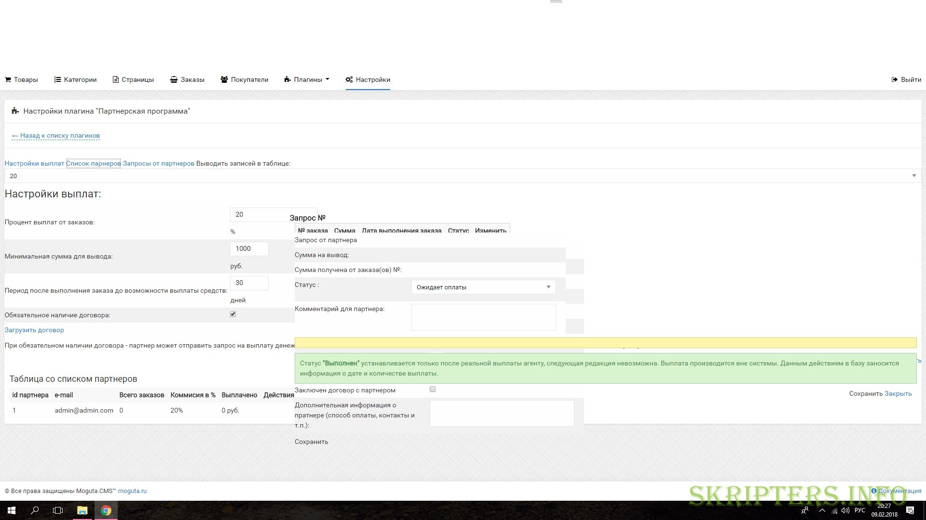
Task: Click the Комментарий для партнера text area
Action: [x=483, y=317]
